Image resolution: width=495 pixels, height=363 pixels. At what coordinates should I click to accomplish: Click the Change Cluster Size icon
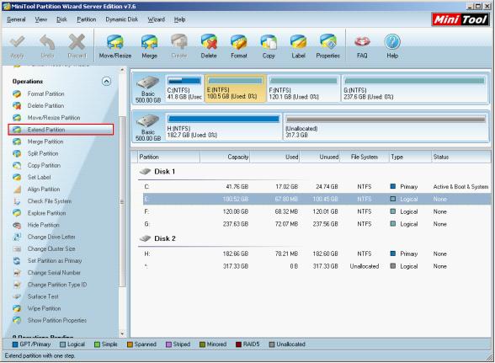[x=17, y=249]
